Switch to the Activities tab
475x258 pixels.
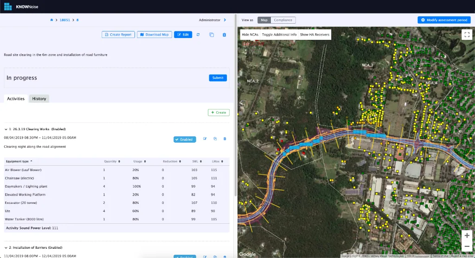16,99
